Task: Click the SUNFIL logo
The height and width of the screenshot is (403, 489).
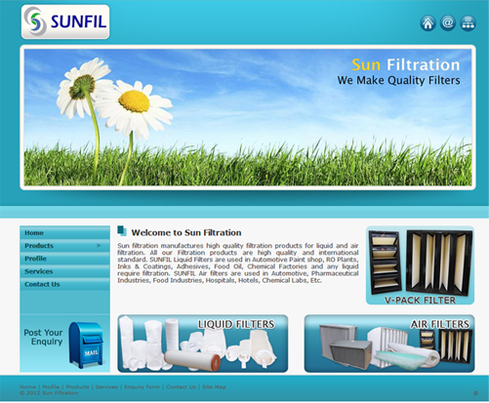Action: 65,21
